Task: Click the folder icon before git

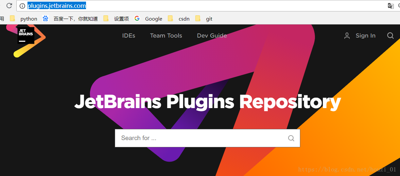Action: click(x=198, y=18)
